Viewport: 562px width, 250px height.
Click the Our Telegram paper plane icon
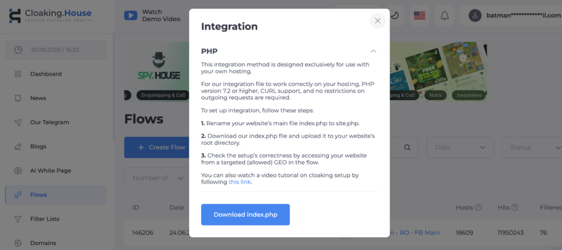18,122
